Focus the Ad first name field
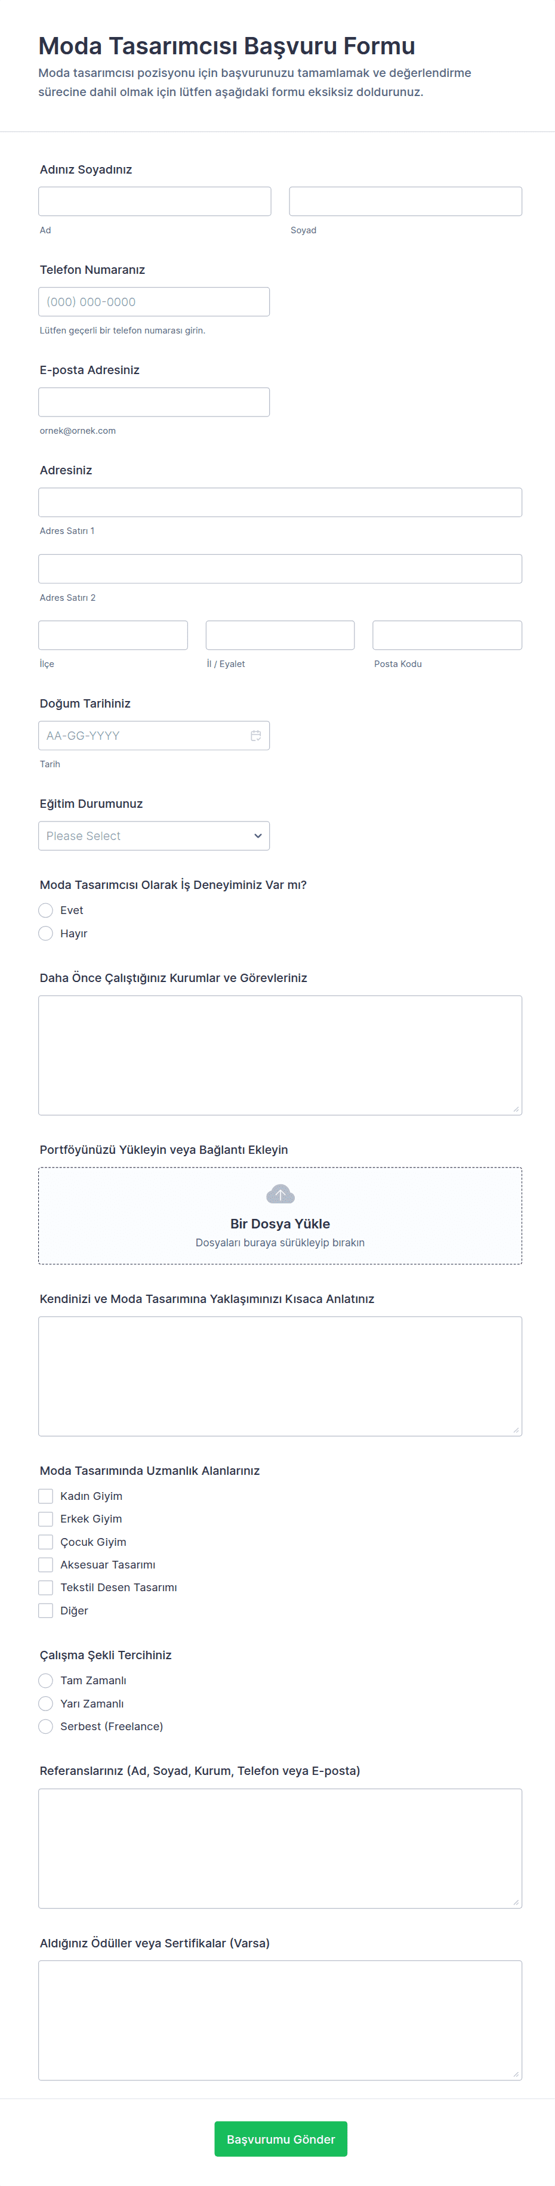Image resolution: width=555 pixels, height=2186 pixels. pos(155,201)
